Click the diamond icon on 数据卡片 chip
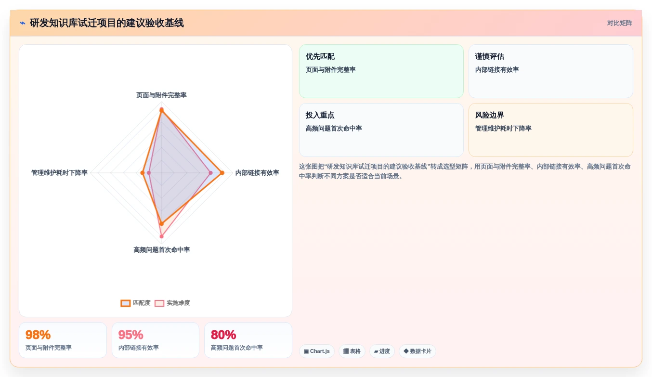The image size is (652, 377). [406, 351]
